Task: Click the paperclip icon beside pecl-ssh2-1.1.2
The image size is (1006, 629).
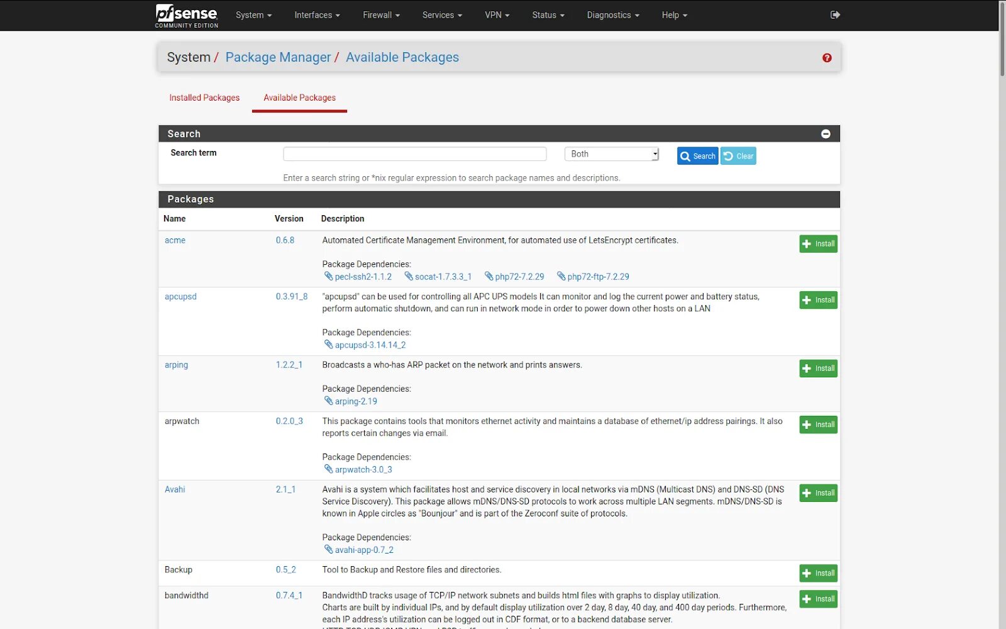Action: point(328,276)
